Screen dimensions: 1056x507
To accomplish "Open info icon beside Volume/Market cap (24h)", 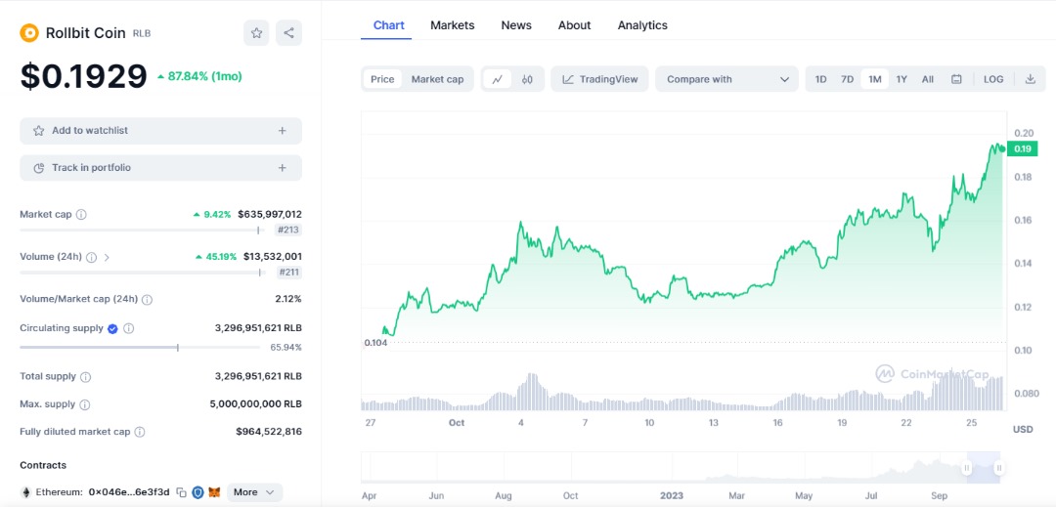I will click(148, 299).
